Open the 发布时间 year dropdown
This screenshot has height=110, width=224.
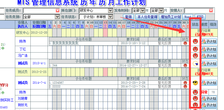[138, 10]
